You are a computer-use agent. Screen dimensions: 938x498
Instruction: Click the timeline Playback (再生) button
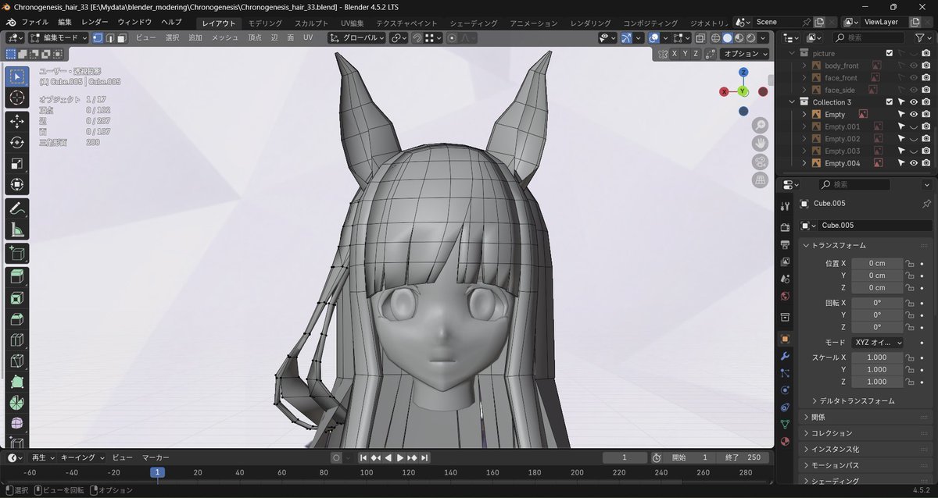coord(42,457)
